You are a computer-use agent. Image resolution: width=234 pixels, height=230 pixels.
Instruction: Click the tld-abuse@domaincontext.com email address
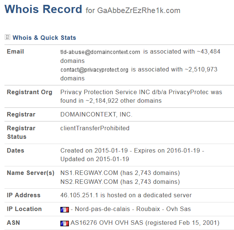pos(100,52)
